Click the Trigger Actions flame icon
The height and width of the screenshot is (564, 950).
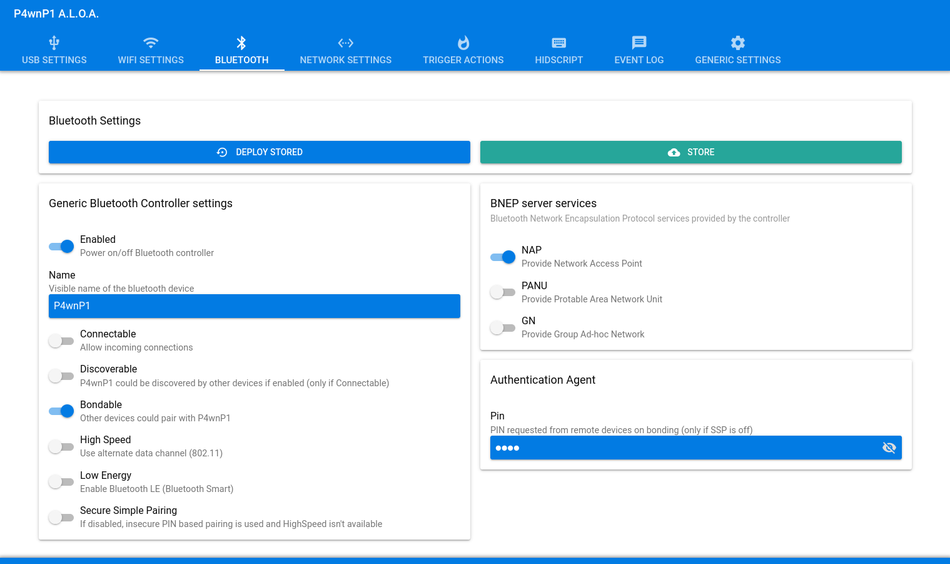[463, 43]
